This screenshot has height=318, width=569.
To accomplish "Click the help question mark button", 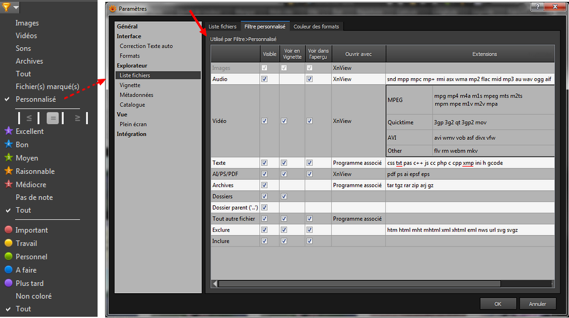I will 537,7.
